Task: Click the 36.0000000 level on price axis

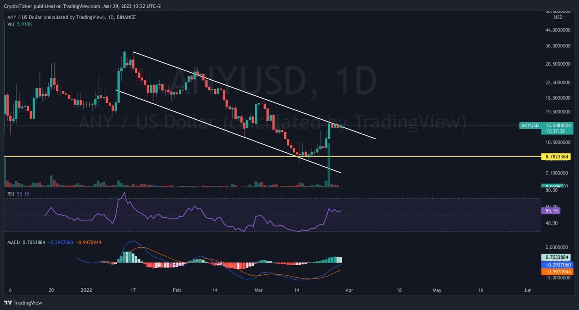Action: [558, 46]
